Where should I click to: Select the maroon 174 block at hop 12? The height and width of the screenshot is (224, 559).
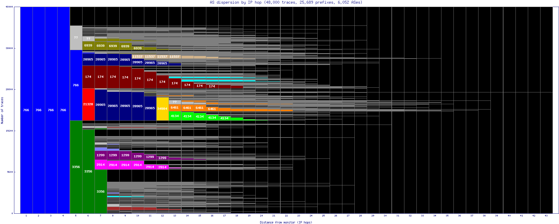point(162,82)
